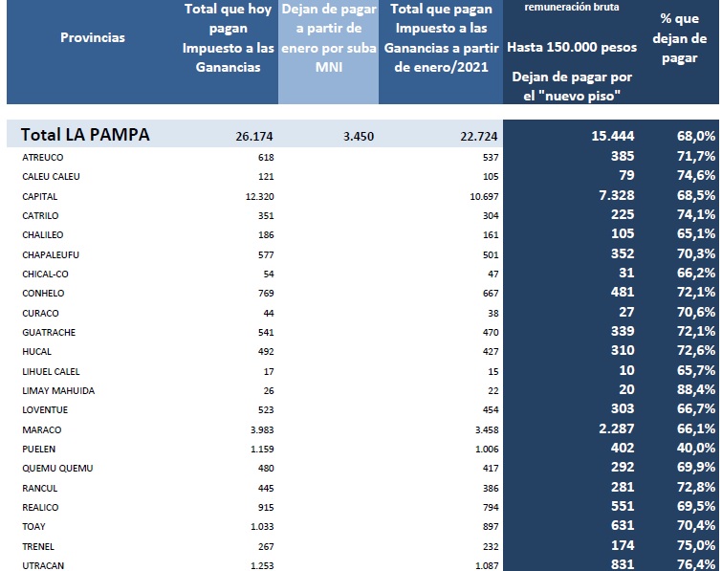
Task: Select value 1.006 in PUELEN row
Action: (487, 450)
